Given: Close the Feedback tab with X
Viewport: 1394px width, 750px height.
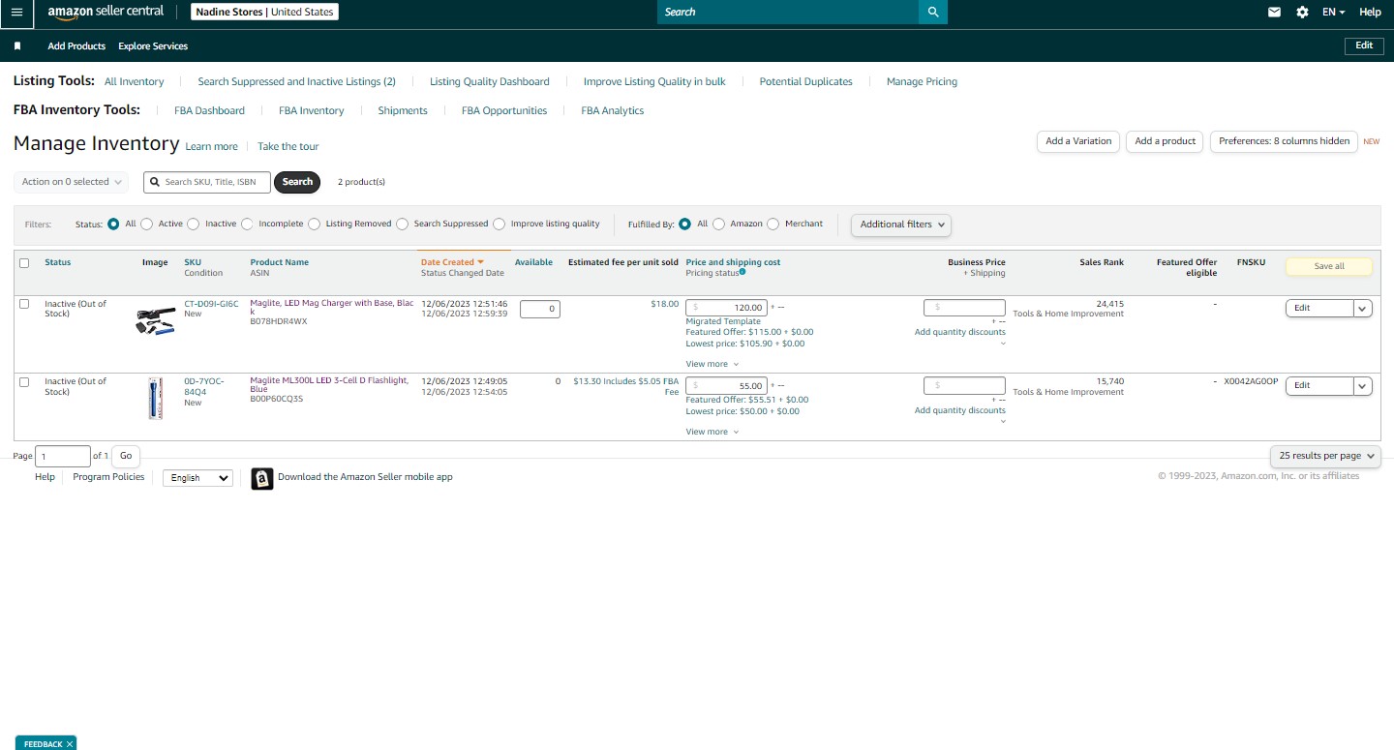Looking at the screenshot, I should click(70, 744).
